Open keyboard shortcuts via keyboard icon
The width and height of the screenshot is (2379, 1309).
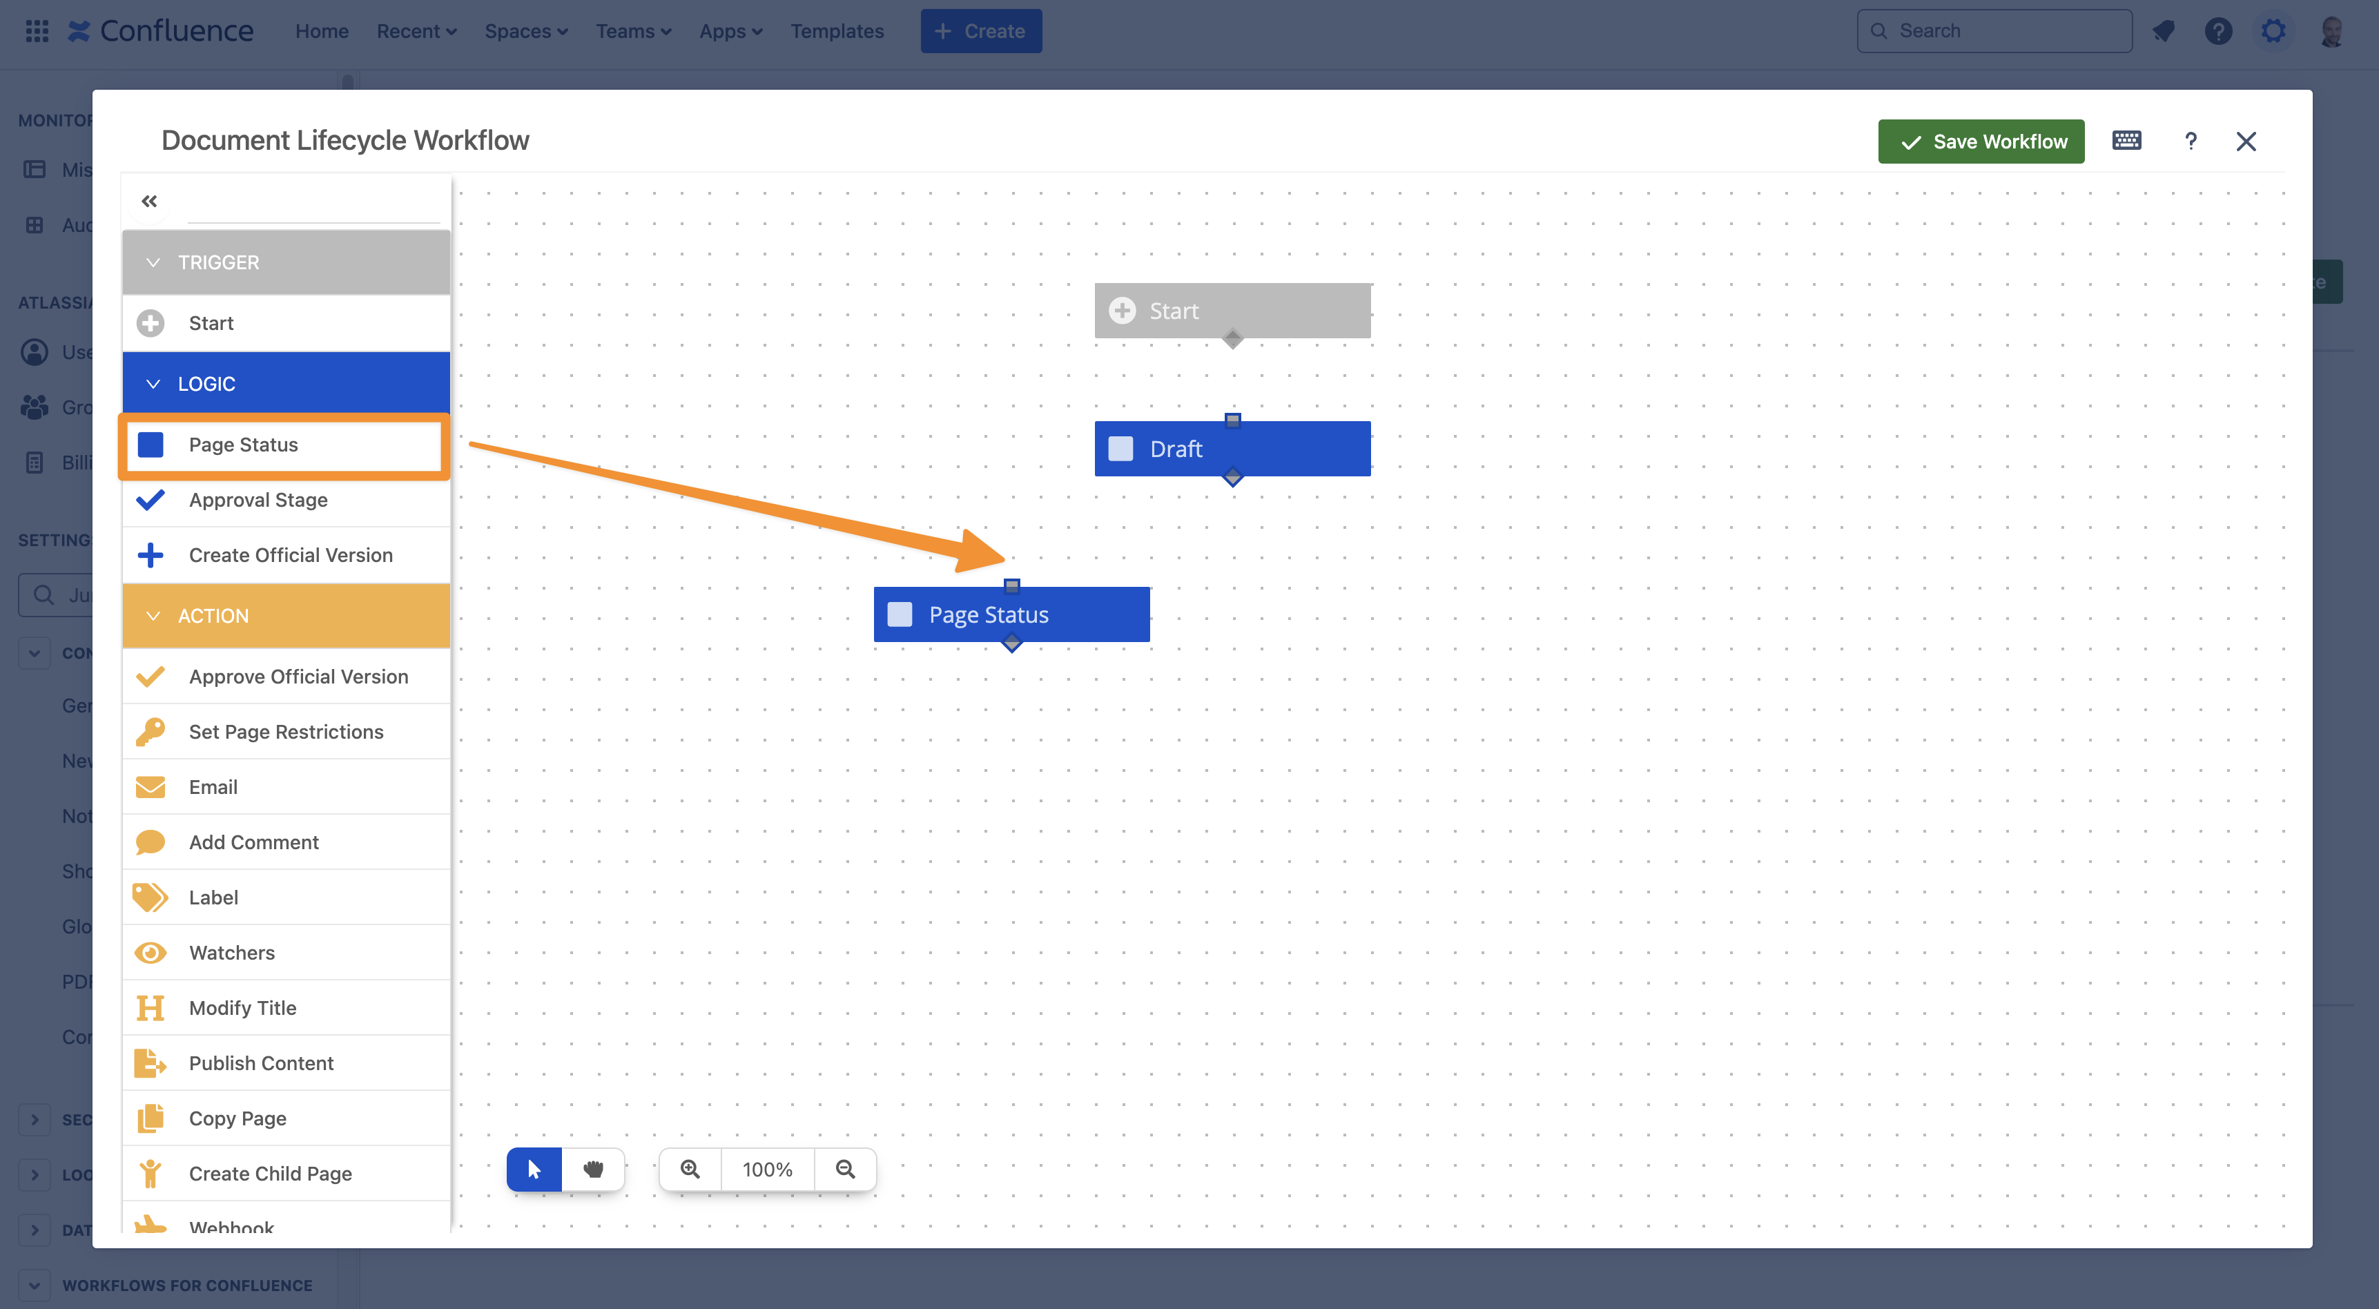pos(2126,140)
